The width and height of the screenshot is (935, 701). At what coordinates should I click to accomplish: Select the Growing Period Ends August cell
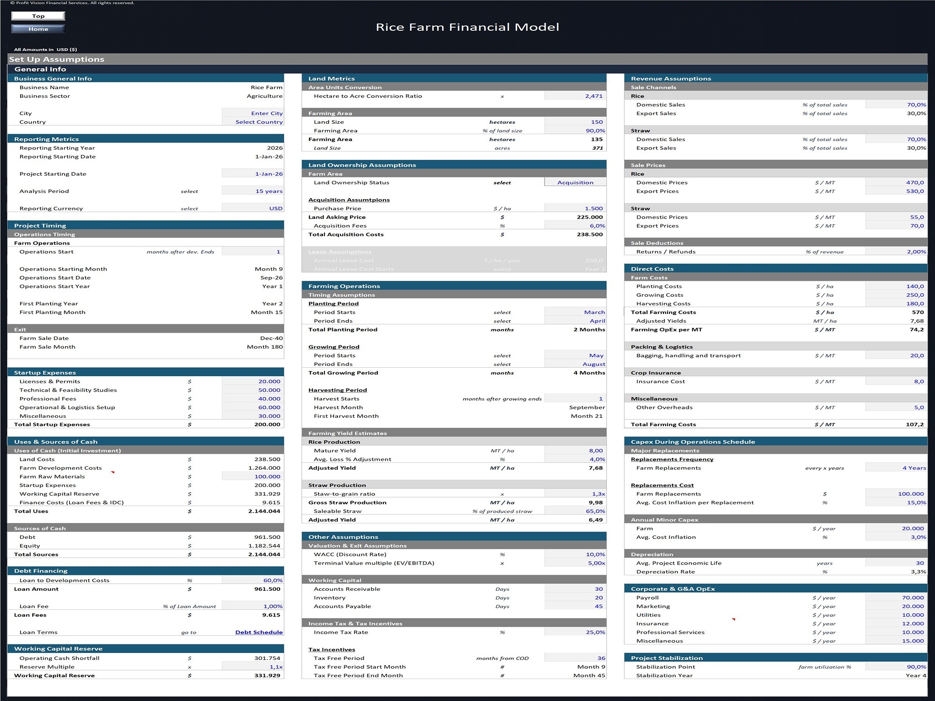[x=575, y=364]
